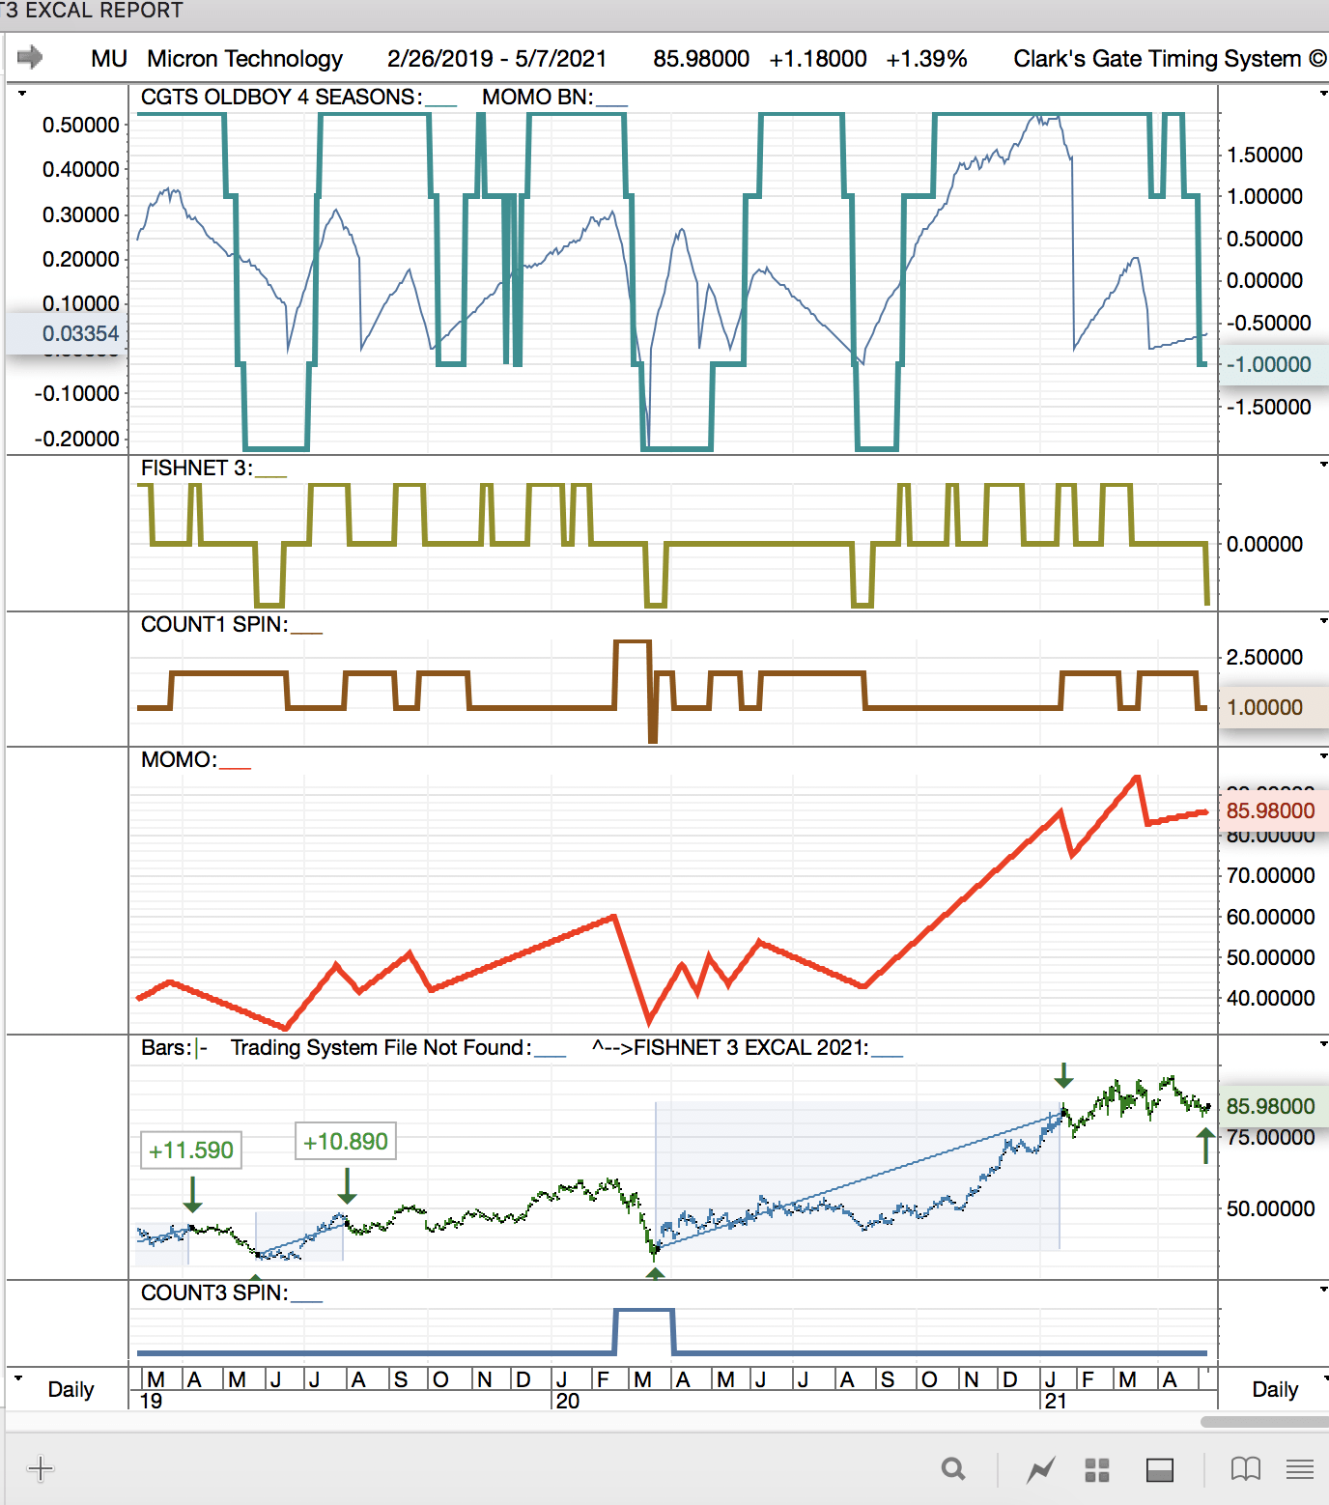Image resolution: width=1329 pixels, height=1505 pixels.
Task: Click the plus icon in the bottom bar
Action: 41,1469
